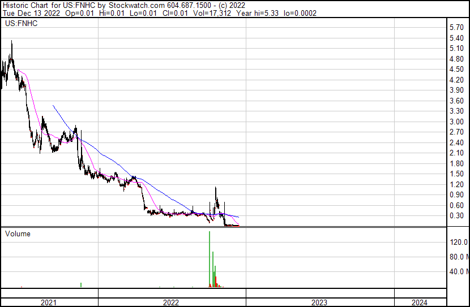
Task: Click the 40.0 volume axis label
Action: [459, 271]
